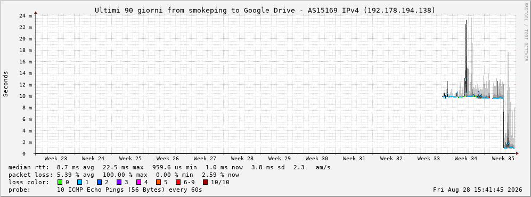The width and height of the screenshot is (531, 197).
Task: Click the orange loss color 5 swatch
Action: pos(158,182)
